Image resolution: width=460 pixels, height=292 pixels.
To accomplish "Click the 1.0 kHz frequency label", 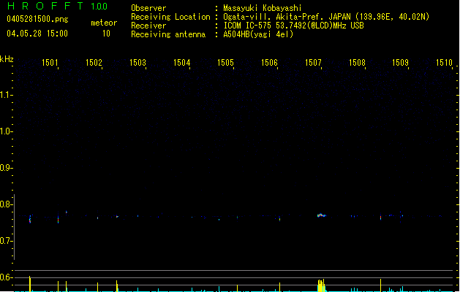I will click(x=6, y=131).
